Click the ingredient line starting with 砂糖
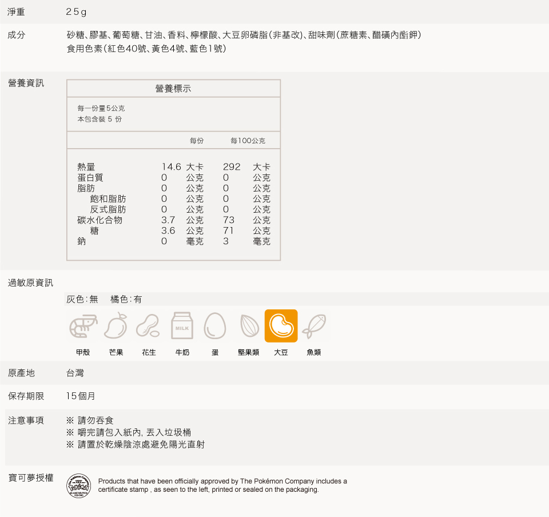Image resolution: width=549 pixels, height=517 pixels. click(244, 35)
